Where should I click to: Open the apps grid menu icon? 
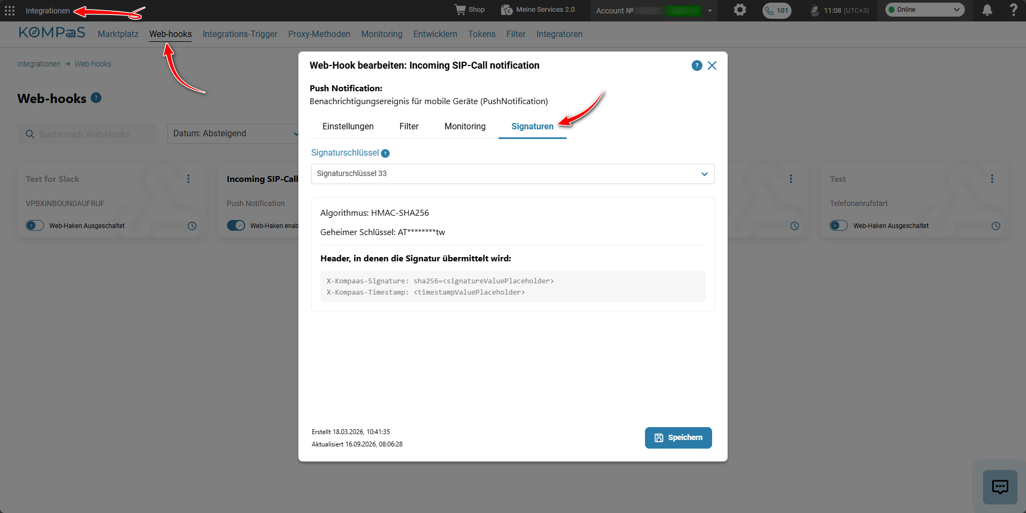(10, 11)
